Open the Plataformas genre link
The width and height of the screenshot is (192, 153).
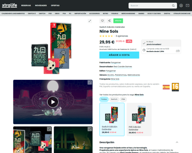point(121,75)
